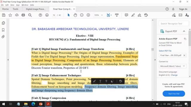Open the Sign menu
This screenshot has width=191, height=107.
18,5
